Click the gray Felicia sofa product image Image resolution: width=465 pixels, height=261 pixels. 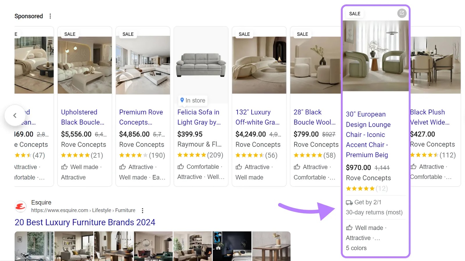point(201,65)
